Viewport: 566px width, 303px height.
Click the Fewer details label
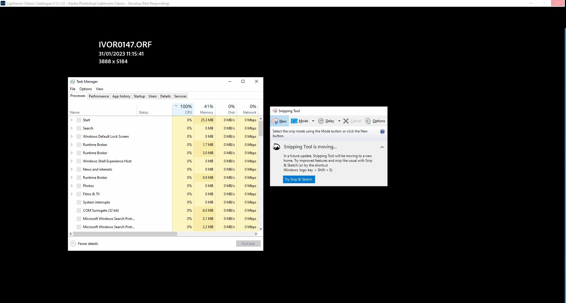click(x=88, y=244)
